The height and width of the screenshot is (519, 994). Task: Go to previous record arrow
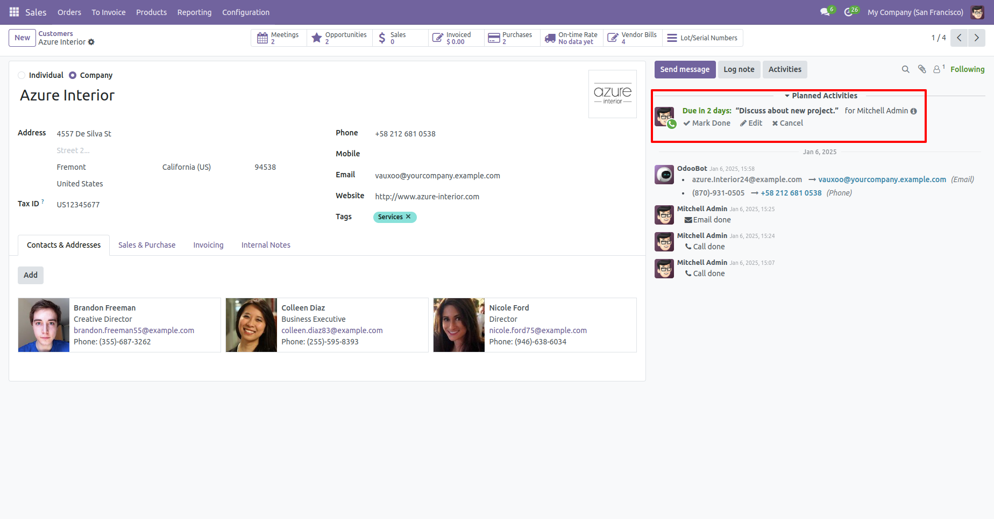coord(959,38)
